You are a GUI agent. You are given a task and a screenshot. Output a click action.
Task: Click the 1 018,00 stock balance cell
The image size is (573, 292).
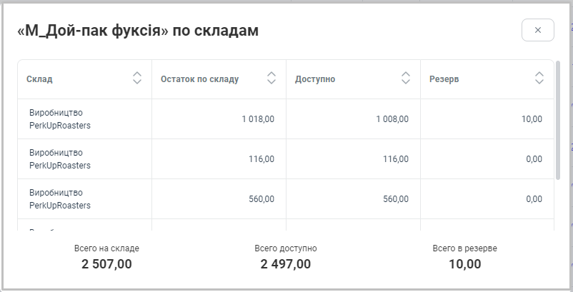pyautogui.click(x=258, y=119)
